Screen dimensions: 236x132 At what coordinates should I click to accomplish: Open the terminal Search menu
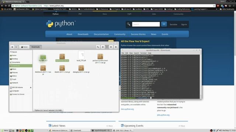tap(136, 53)
